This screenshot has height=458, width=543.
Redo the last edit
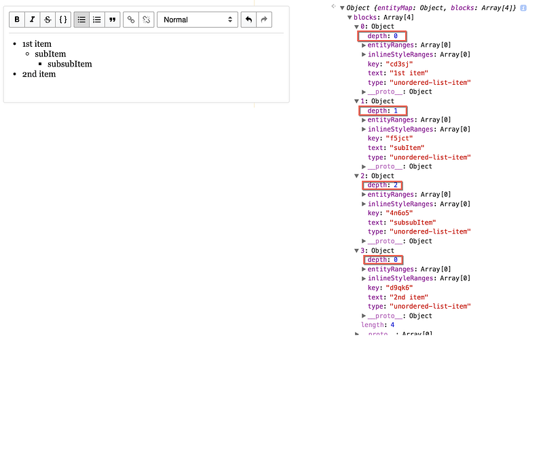[264, 20]
